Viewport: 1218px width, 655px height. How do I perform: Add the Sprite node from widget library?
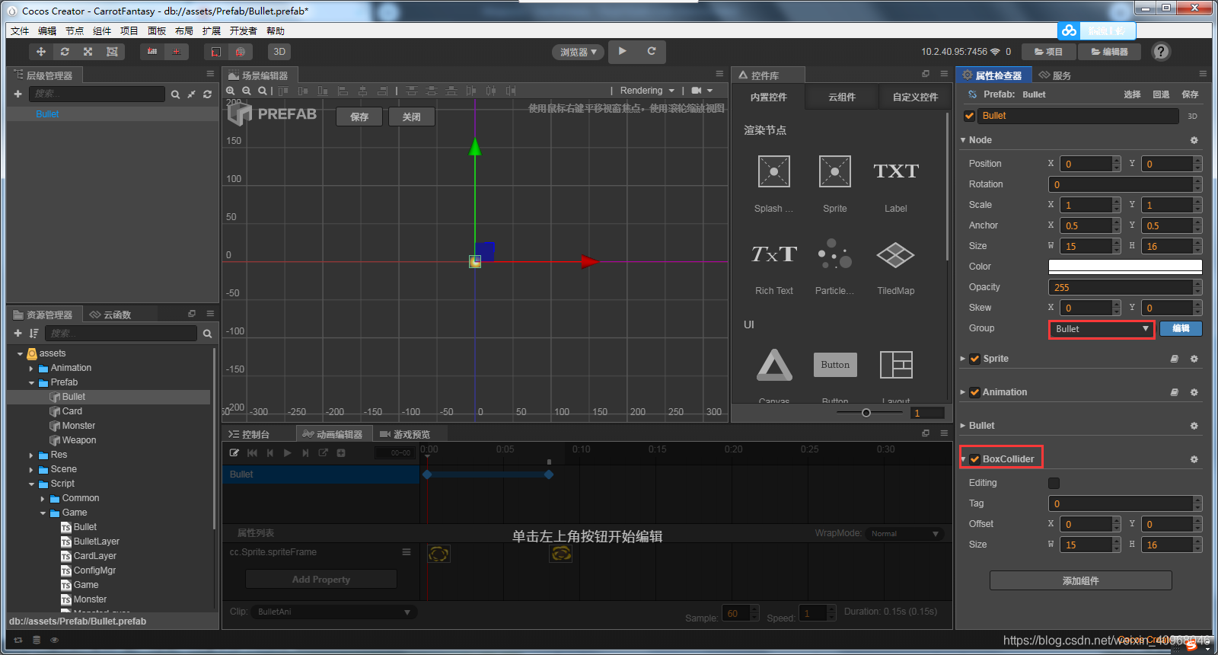coord(835,184)
